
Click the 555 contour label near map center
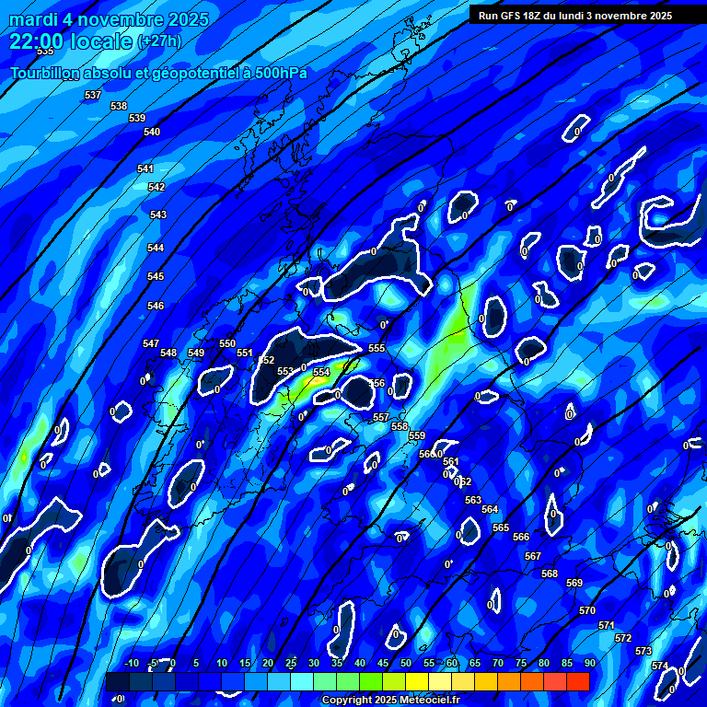point(377,348)
